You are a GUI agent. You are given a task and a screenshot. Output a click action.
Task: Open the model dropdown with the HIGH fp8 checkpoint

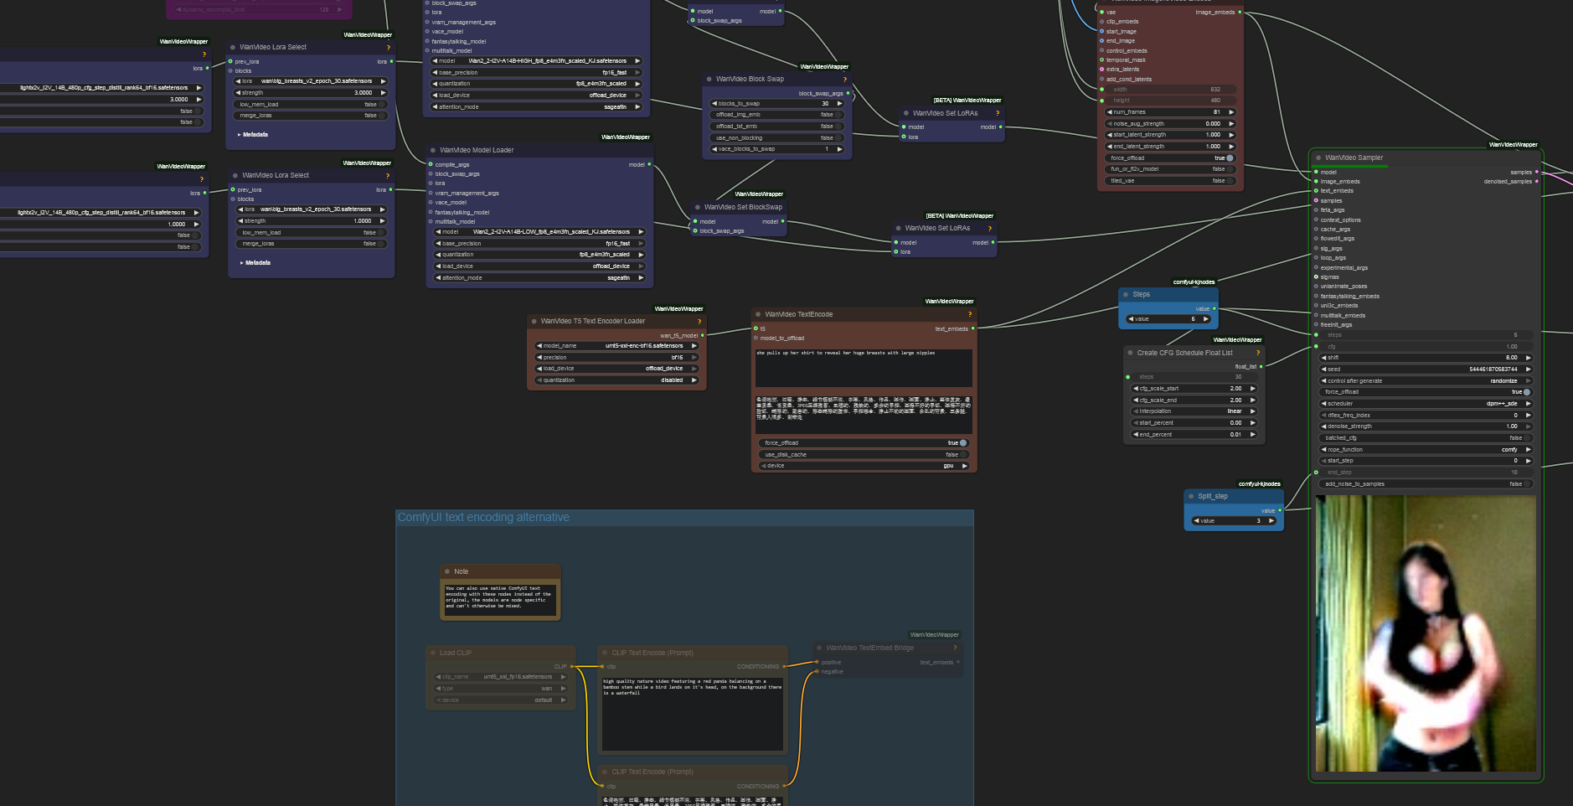[x=537, y=61]
